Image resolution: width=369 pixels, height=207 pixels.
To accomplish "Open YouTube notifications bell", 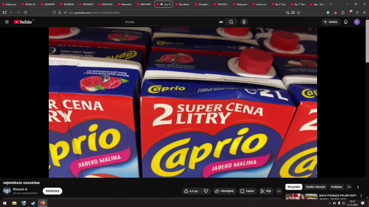I will [x=346, y=22].
